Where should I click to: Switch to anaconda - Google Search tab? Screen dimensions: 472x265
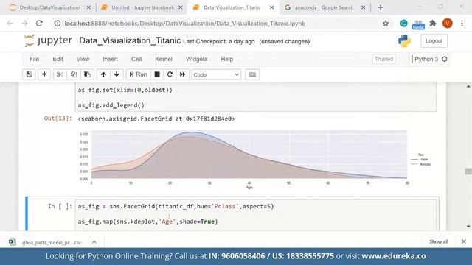[x=324, y=7]
